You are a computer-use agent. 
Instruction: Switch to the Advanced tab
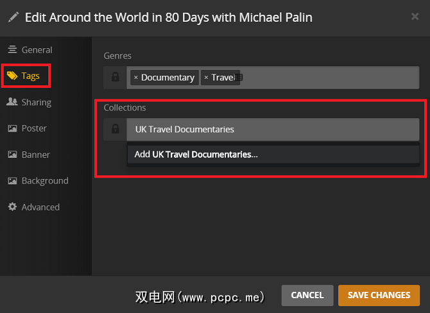(40, 207)
